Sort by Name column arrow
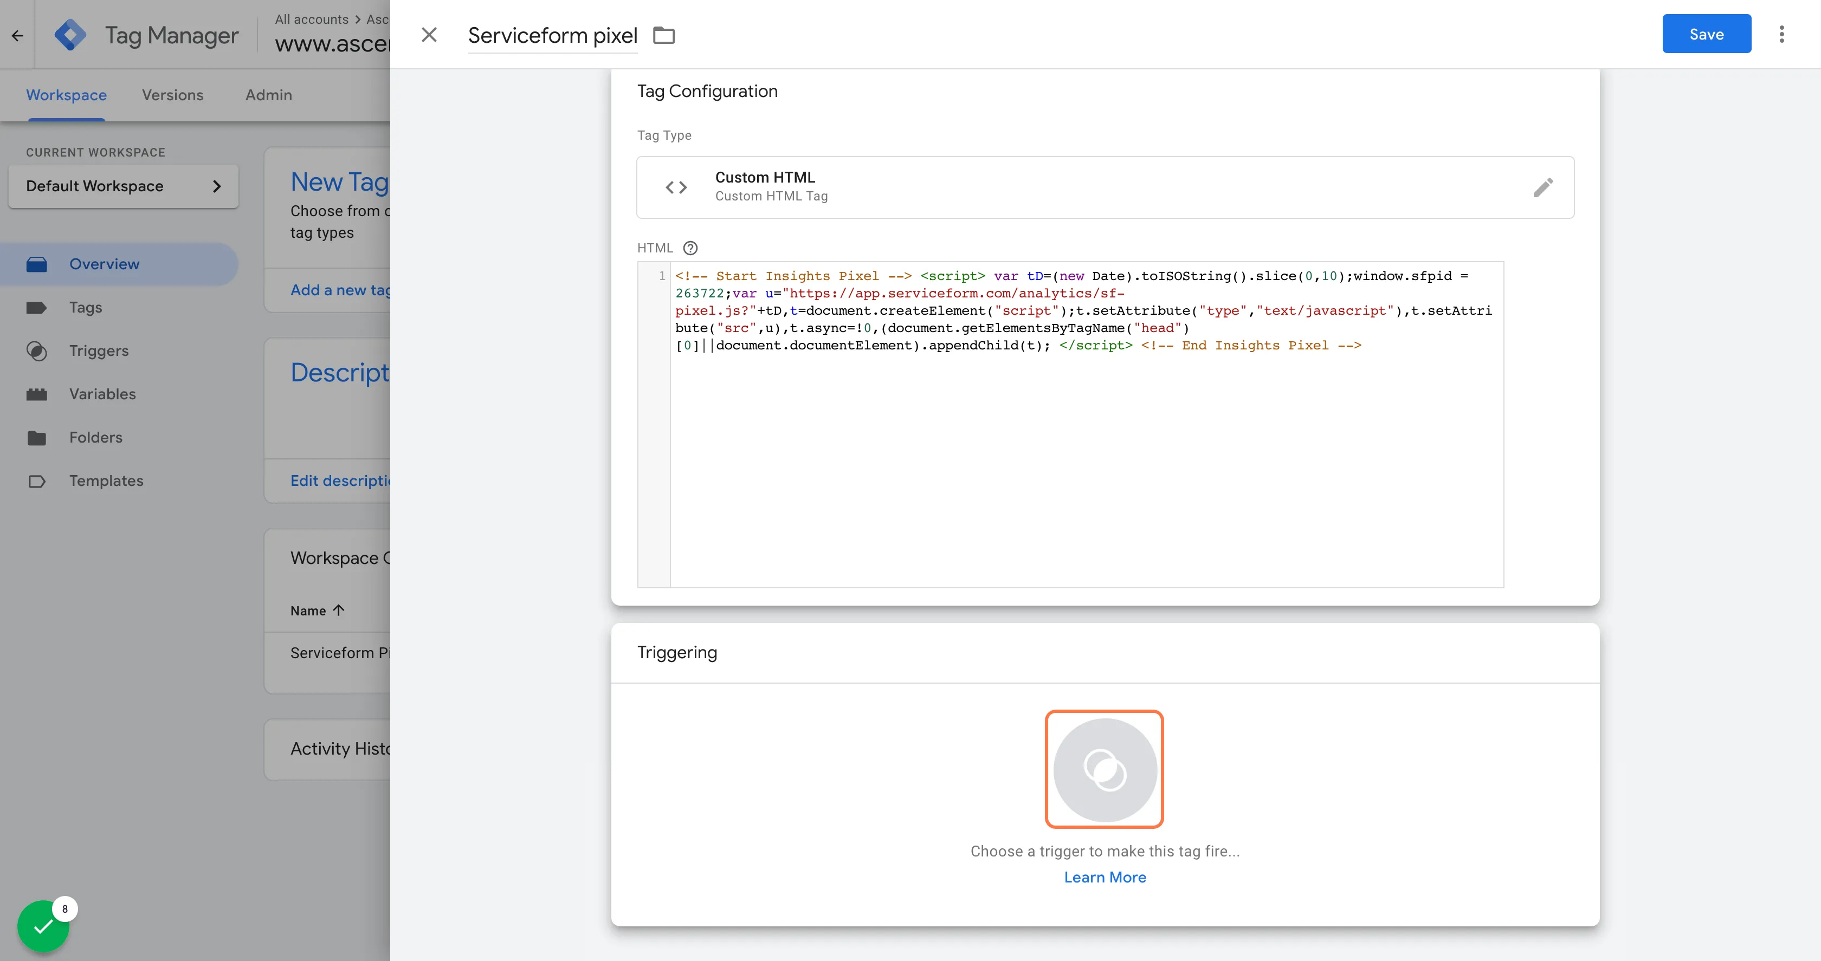 339,610
